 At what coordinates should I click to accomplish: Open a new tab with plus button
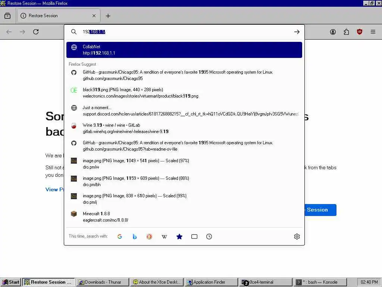coord(108,16)
